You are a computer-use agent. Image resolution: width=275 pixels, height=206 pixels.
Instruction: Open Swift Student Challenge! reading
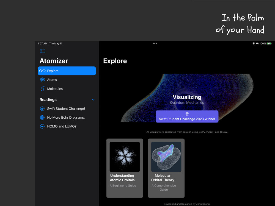tap(67, 108)
